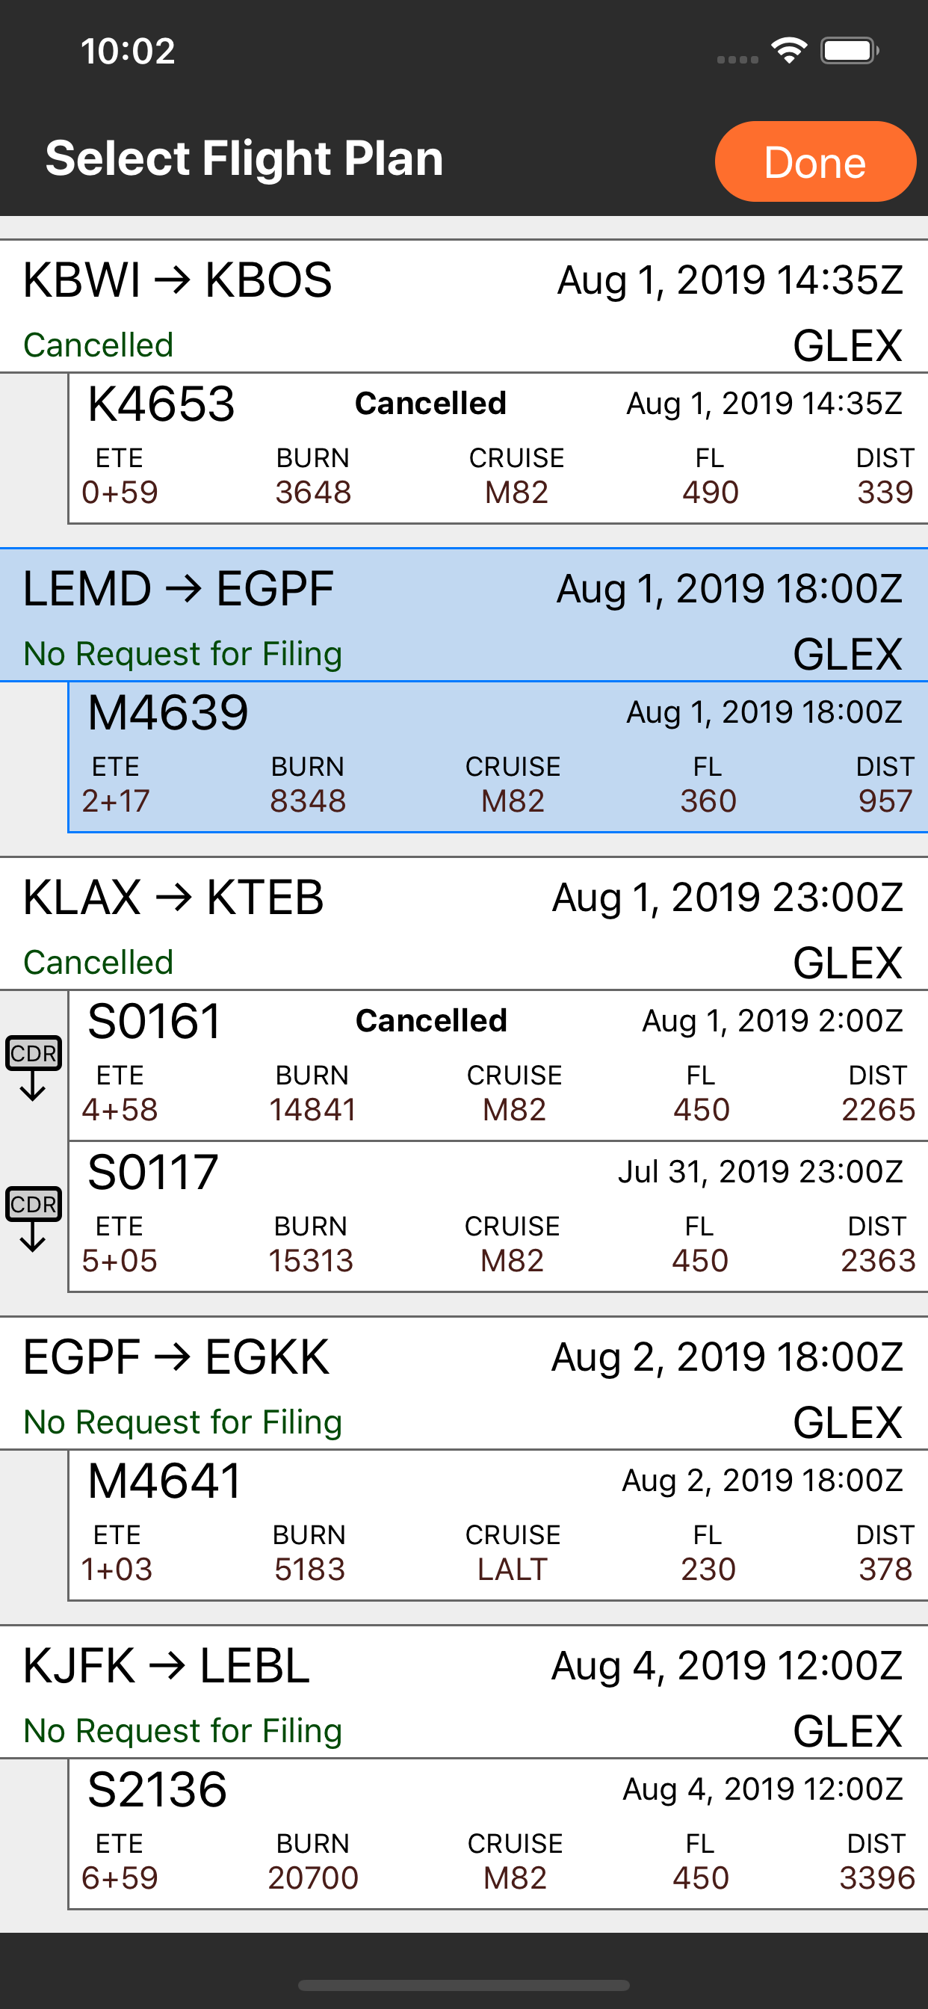Tap the Done button
The height and width of the screenshot is (2009, 928).
point(815,161)
